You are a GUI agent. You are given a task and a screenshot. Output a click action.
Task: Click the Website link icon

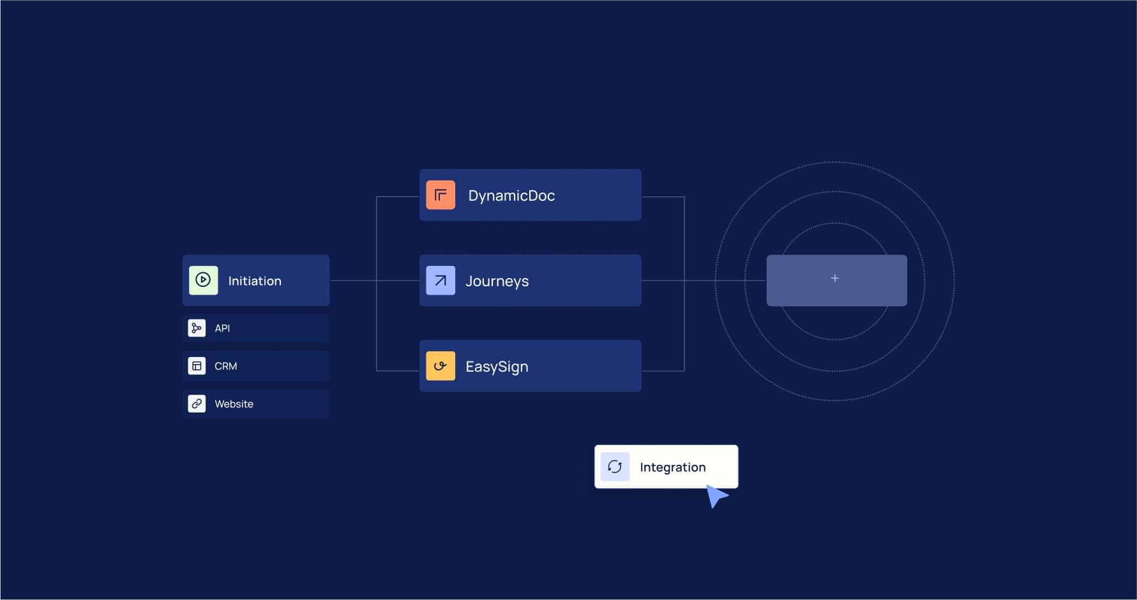pyautogui.click(x=197, y=404)
